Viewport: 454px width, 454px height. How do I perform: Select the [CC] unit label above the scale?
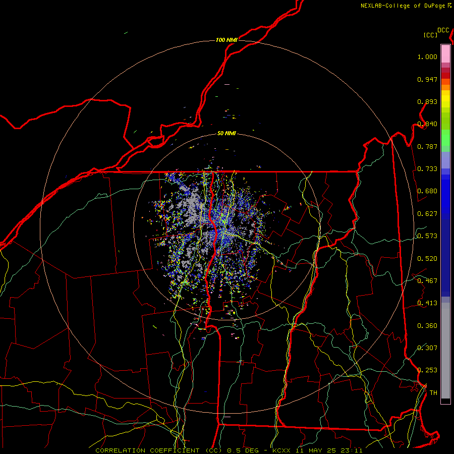click(430, 35)
